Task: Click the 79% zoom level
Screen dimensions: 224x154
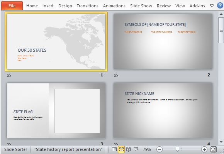Action: [x=147, y=149]
